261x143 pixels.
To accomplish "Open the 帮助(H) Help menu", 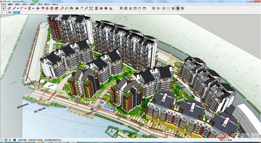I will point(55,4).
